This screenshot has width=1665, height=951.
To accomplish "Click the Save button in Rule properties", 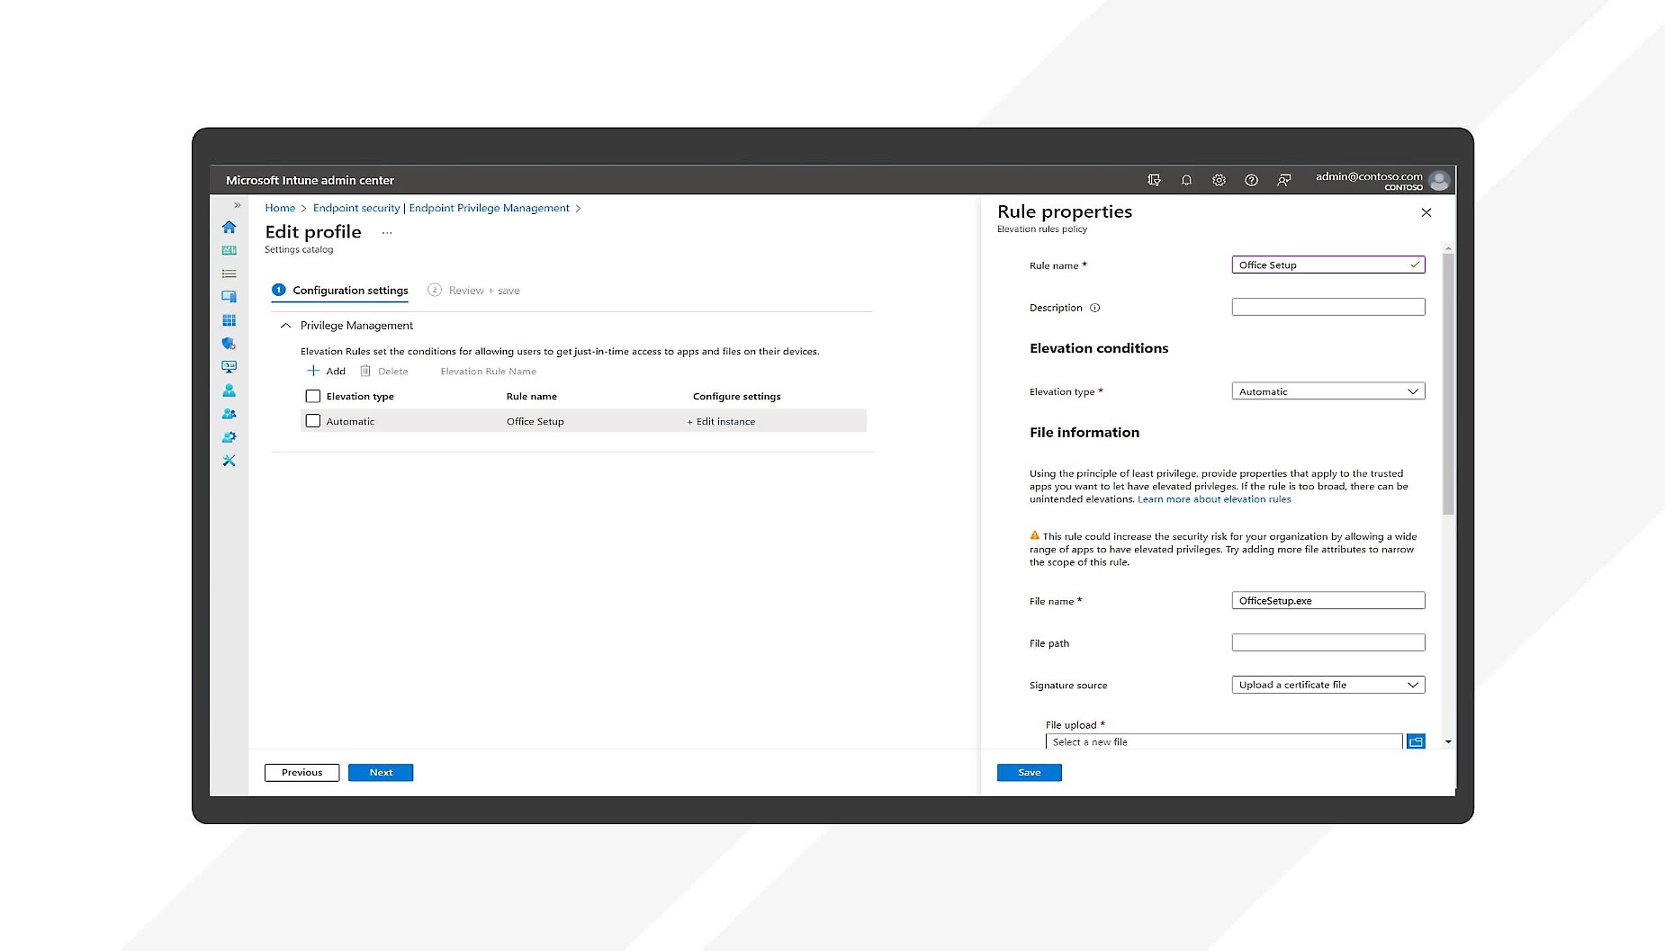I will [1029, 773].
